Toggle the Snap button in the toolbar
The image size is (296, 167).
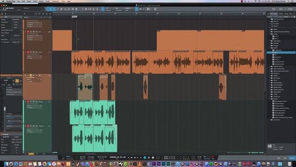(x=103, y=9)
